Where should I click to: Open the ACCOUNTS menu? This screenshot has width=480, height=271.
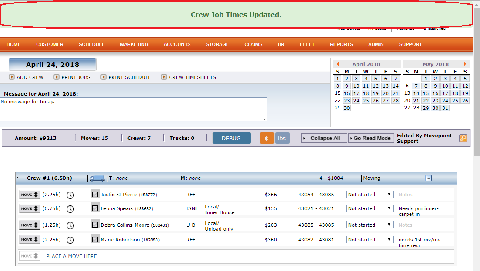[x=177, y=44]
